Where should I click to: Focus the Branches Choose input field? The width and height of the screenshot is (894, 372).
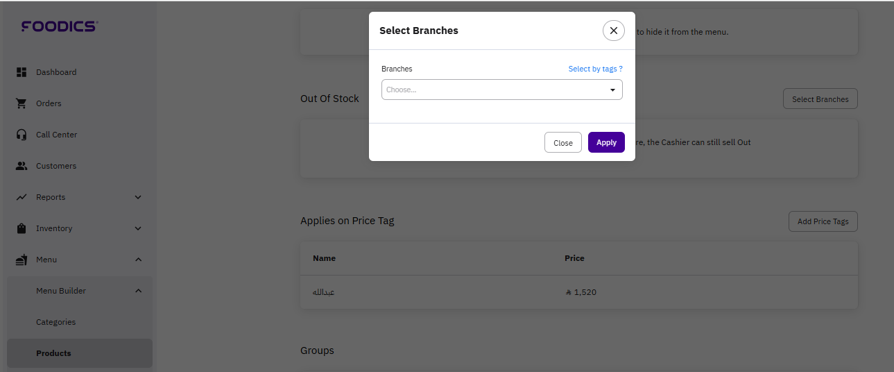pos(492,90)
